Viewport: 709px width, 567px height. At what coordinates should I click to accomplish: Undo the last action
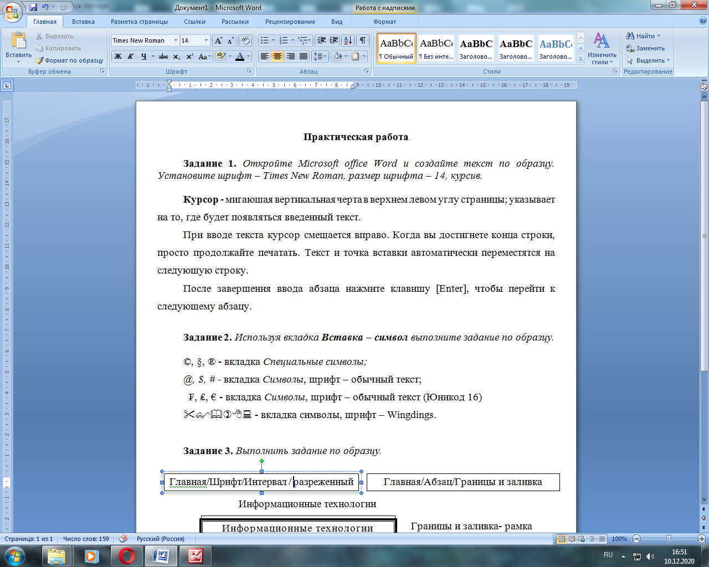45,8
